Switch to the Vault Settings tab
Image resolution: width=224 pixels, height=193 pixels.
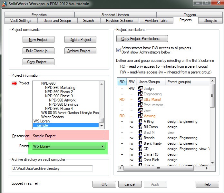pyautogui.click(x=21, y=21)
